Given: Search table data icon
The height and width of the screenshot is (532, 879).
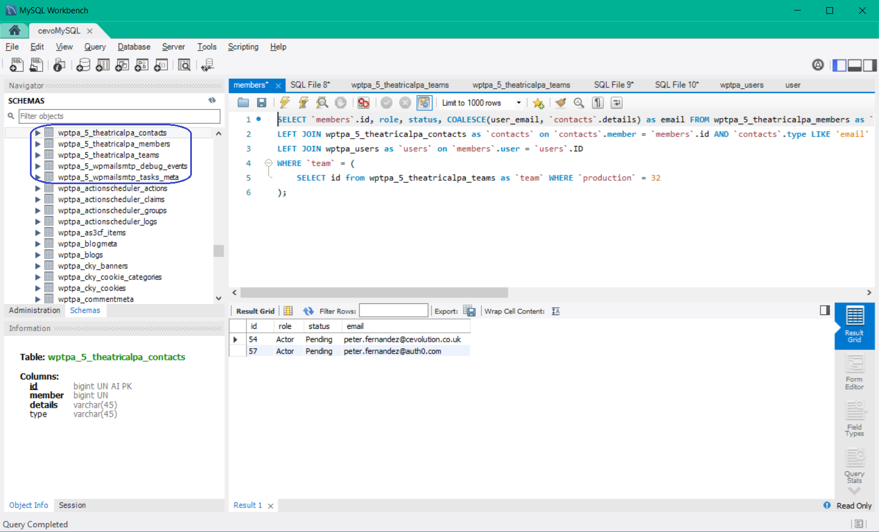Looking at the screenshot, I should click(184, 65).
